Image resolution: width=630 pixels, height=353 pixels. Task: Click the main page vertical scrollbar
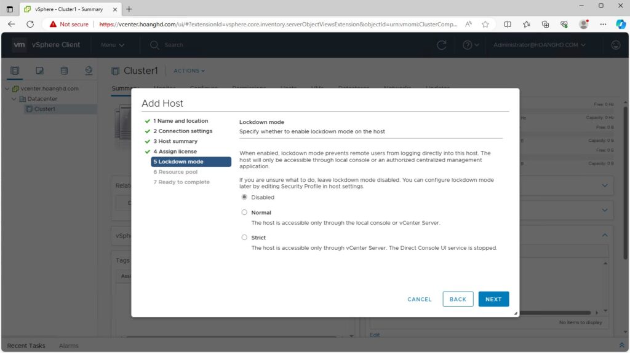(625, 184)
